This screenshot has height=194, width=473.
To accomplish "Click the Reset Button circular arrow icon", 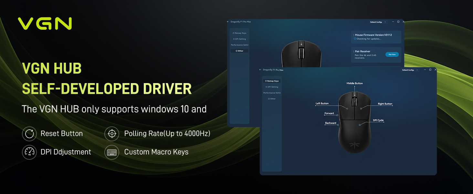I will (x=29, y=134).
